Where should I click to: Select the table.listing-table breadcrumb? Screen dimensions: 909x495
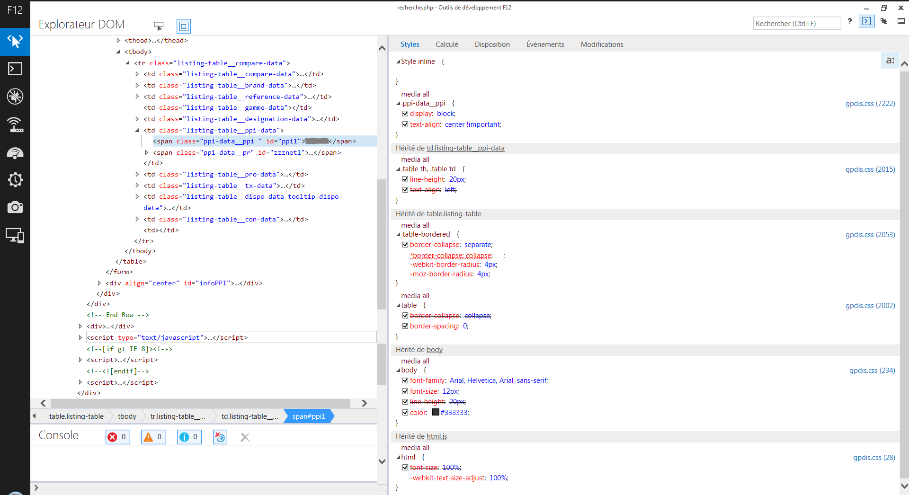click(x=76, y=416)
